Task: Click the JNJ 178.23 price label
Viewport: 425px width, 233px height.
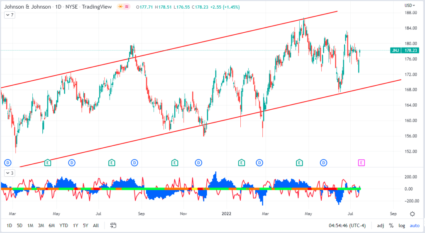Action: pos(405,50)
